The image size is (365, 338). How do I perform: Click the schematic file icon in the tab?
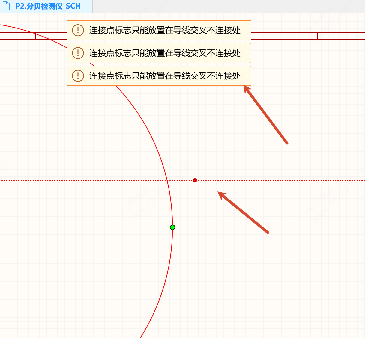[6, 6]
